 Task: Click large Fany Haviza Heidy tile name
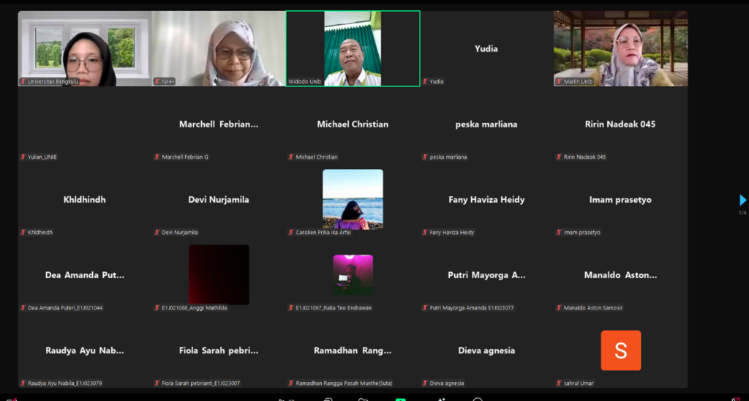[x=486, y=200]
